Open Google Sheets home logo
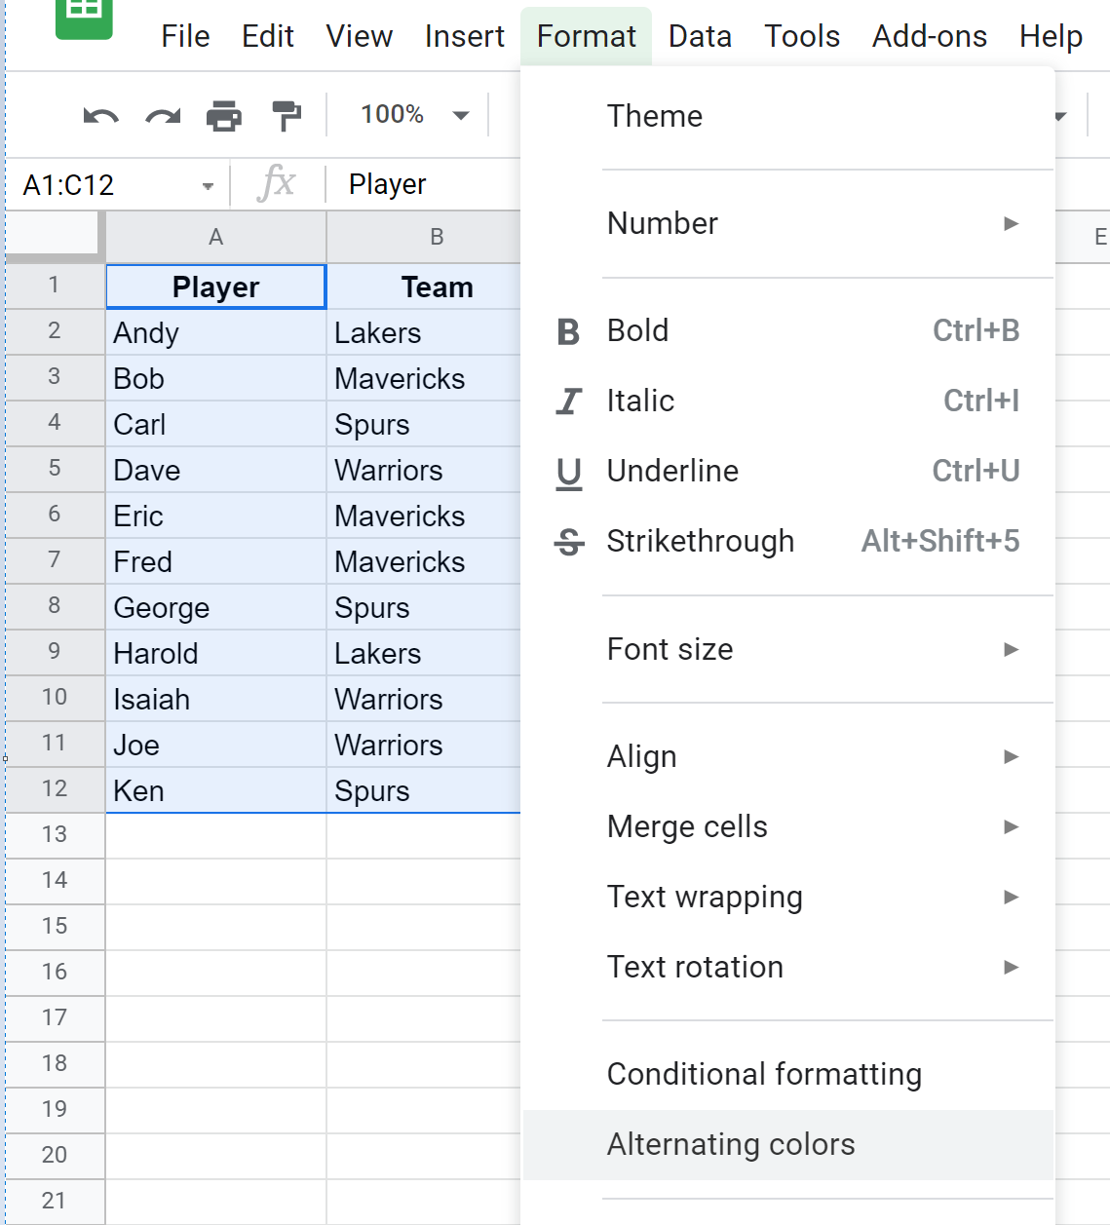 click(x=84, y=15)
